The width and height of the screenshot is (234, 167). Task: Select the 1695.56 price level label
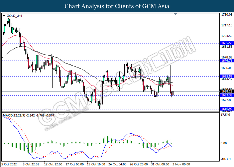click(227, 43)
